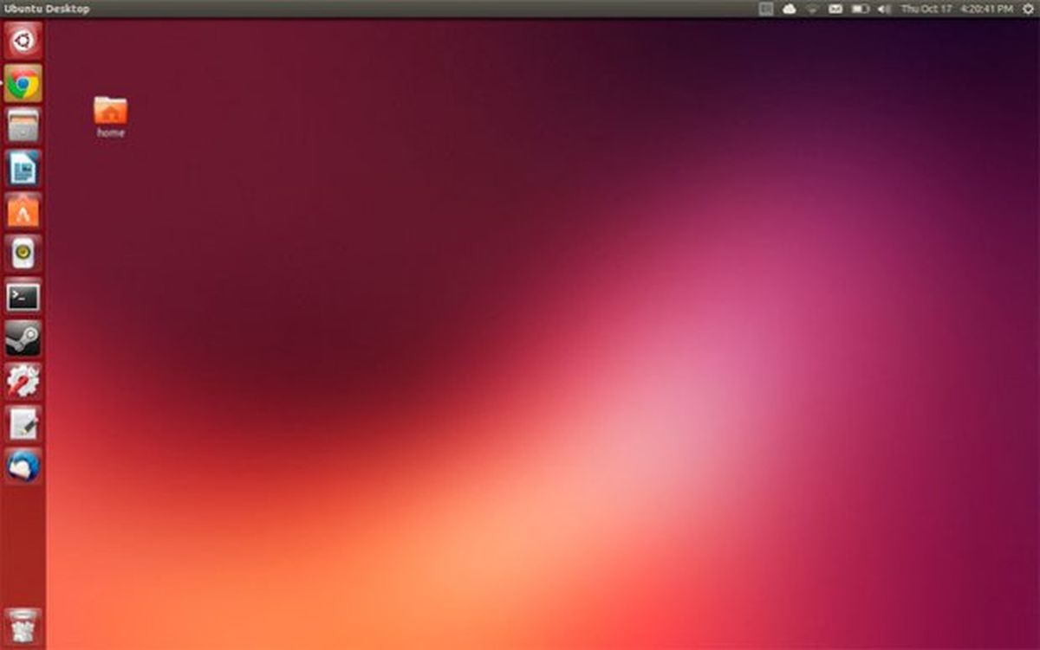Open System Settings from the launcher
This screenshot has width=1040, height=650.
(x=22, y=381)
